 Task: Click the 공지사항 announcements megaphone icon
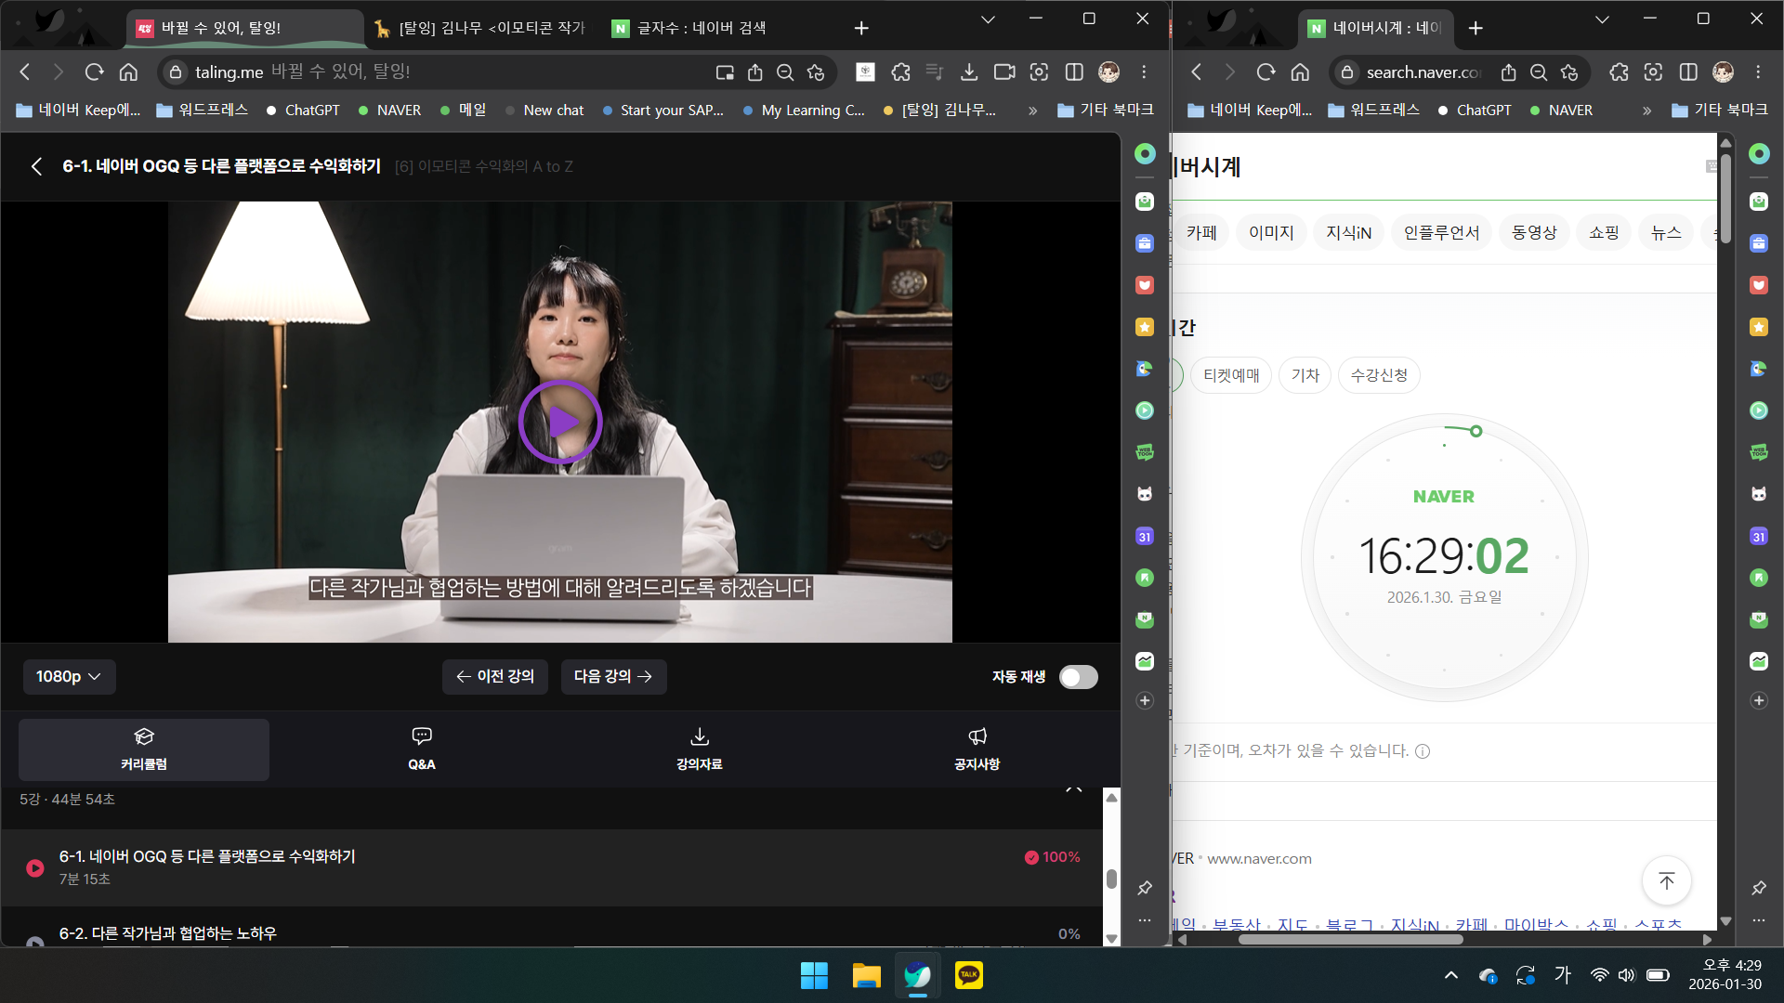pos(977,736)
